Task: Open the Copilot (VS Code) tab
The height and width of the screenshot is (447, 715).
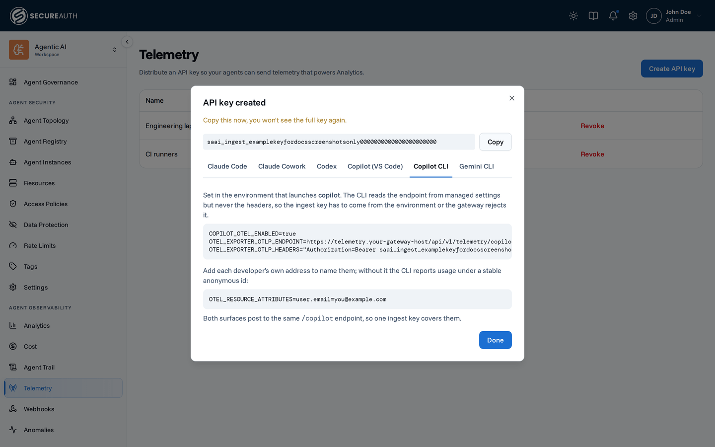Action: [x=375, y=166]
